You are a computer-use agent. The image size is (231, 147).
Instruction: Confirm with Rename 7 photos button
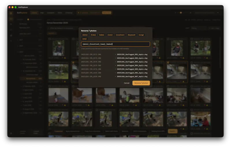141,83
